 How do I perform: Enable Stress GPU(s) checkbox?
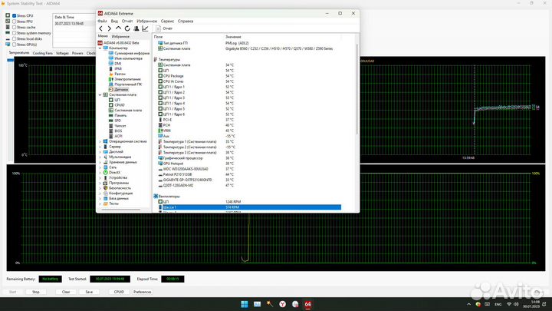coord(14,45)
